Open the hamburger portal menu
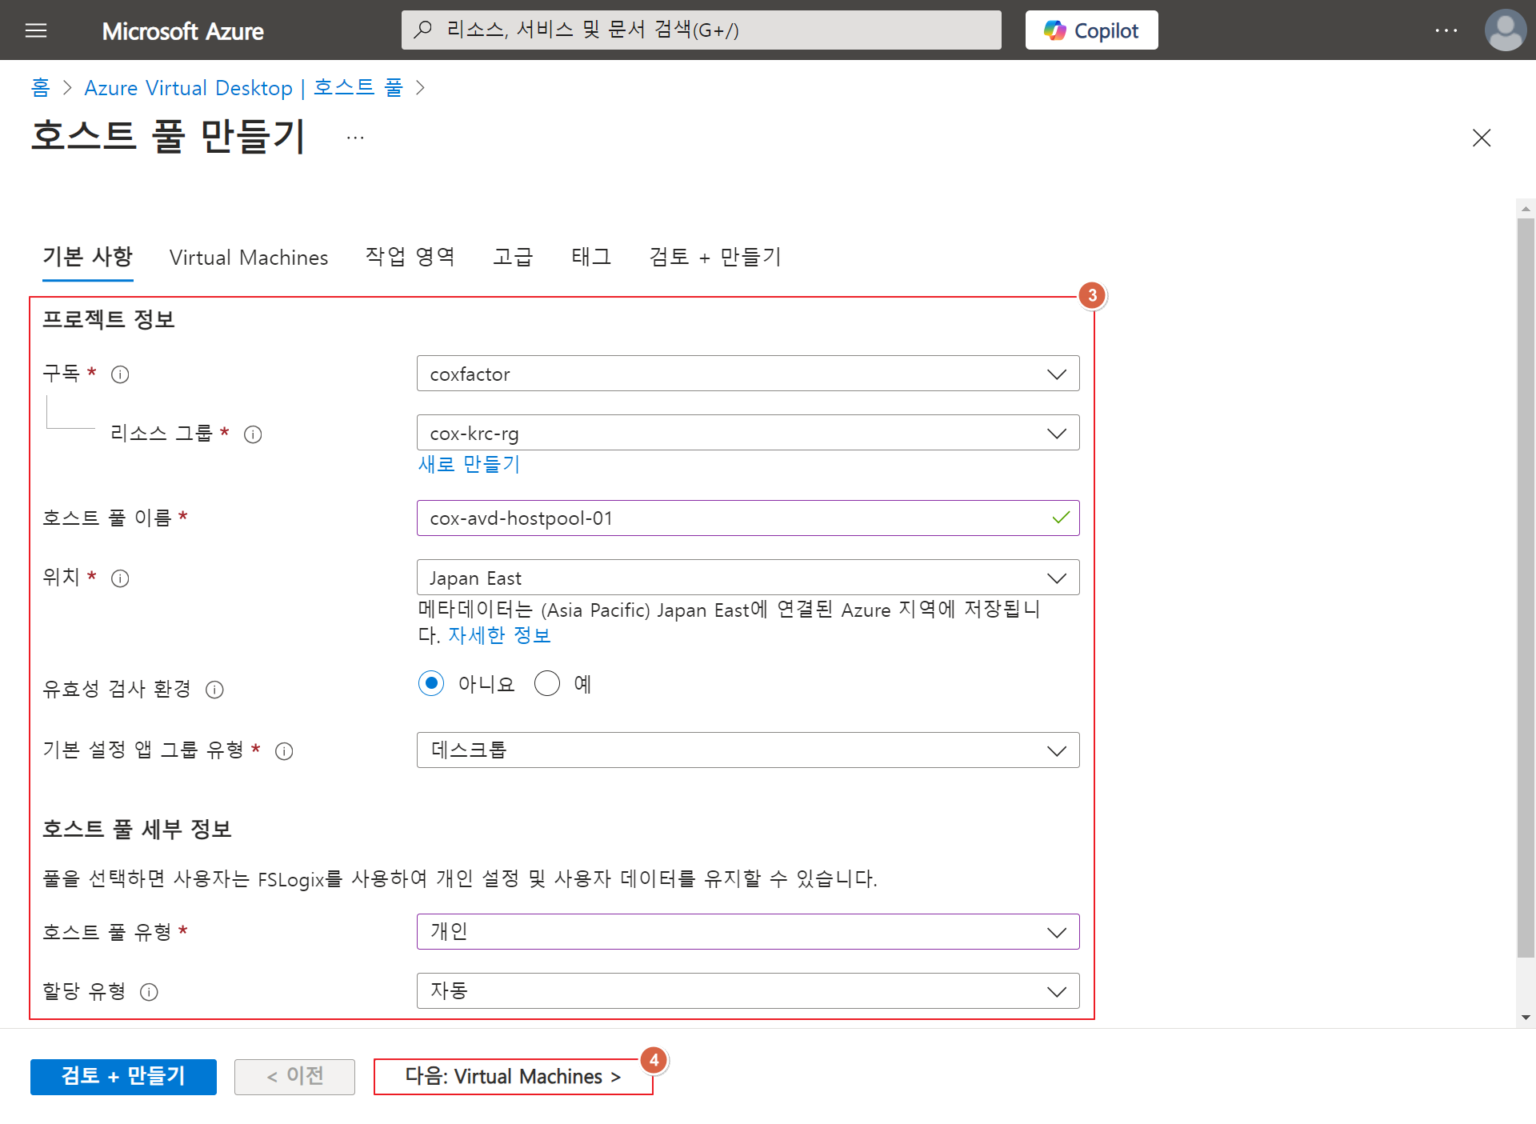Screen dimensions: 1536x1124 pyautogui.click(x=36, y=30)
